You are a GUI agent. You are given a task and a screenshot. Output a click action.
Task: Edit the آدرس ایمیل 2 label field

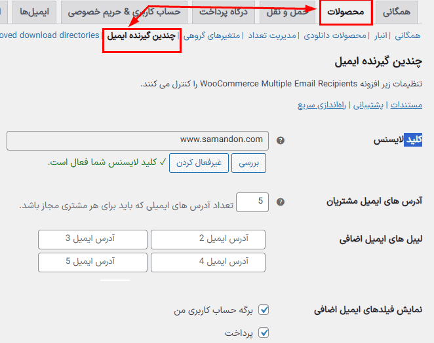point(208,240)
